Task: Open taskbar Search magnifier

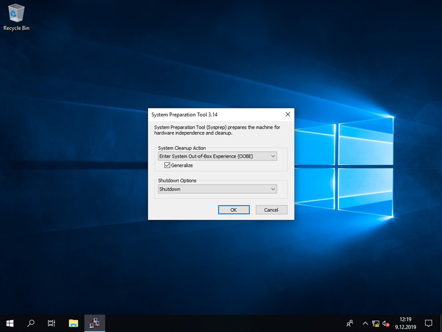Action: click(x=30, y=323)
